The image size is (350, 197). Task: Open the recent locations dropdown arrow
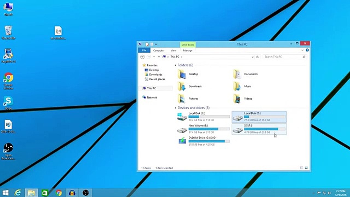pyautogui.click(x=154, y=57)
